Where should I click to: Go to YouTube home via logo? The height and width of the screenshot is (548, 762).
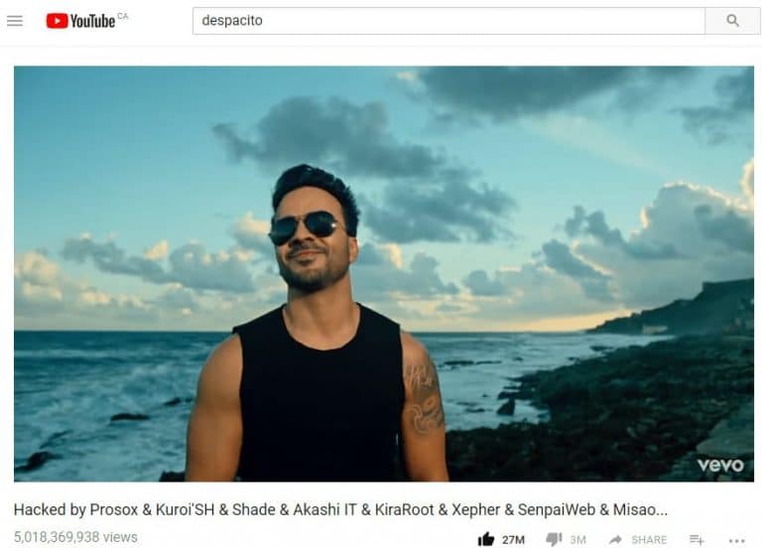80,21
